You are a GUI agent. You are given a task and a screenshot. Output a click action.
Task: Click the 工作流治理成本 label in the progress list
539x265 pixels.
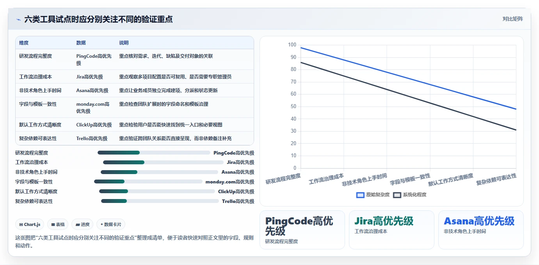(x=32, y=162)
